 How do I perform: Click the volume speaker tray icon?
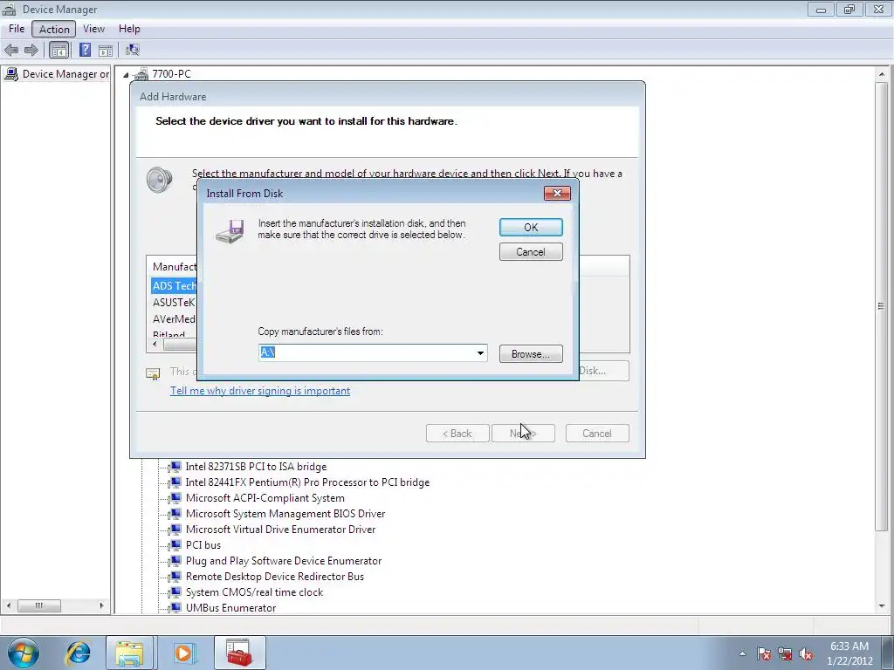806,653
